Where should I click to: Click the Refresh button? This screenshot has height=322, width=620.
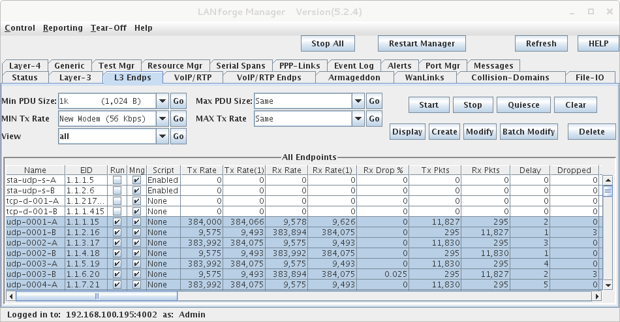click(x=541, y=44)
